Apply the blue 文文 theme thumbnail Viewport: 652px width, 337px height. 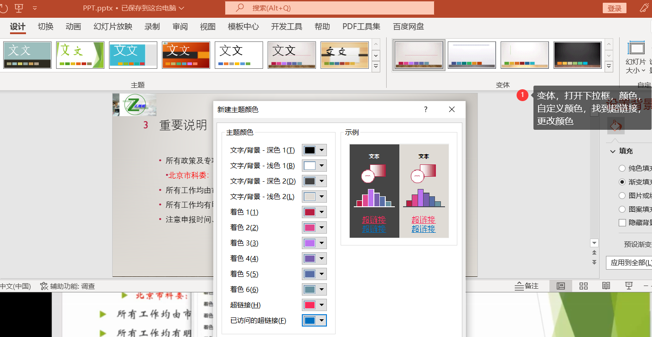[x=133, y=55]
